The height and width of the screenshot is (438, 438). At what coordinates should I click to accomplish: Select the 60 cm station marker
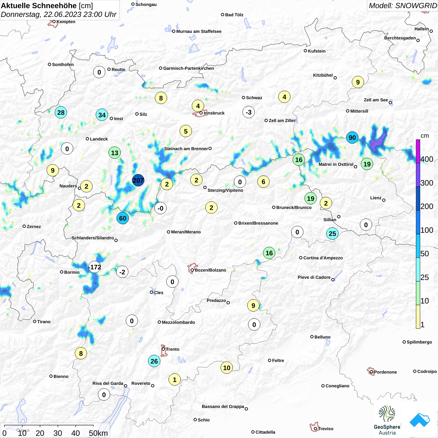[x=123, y=218]
